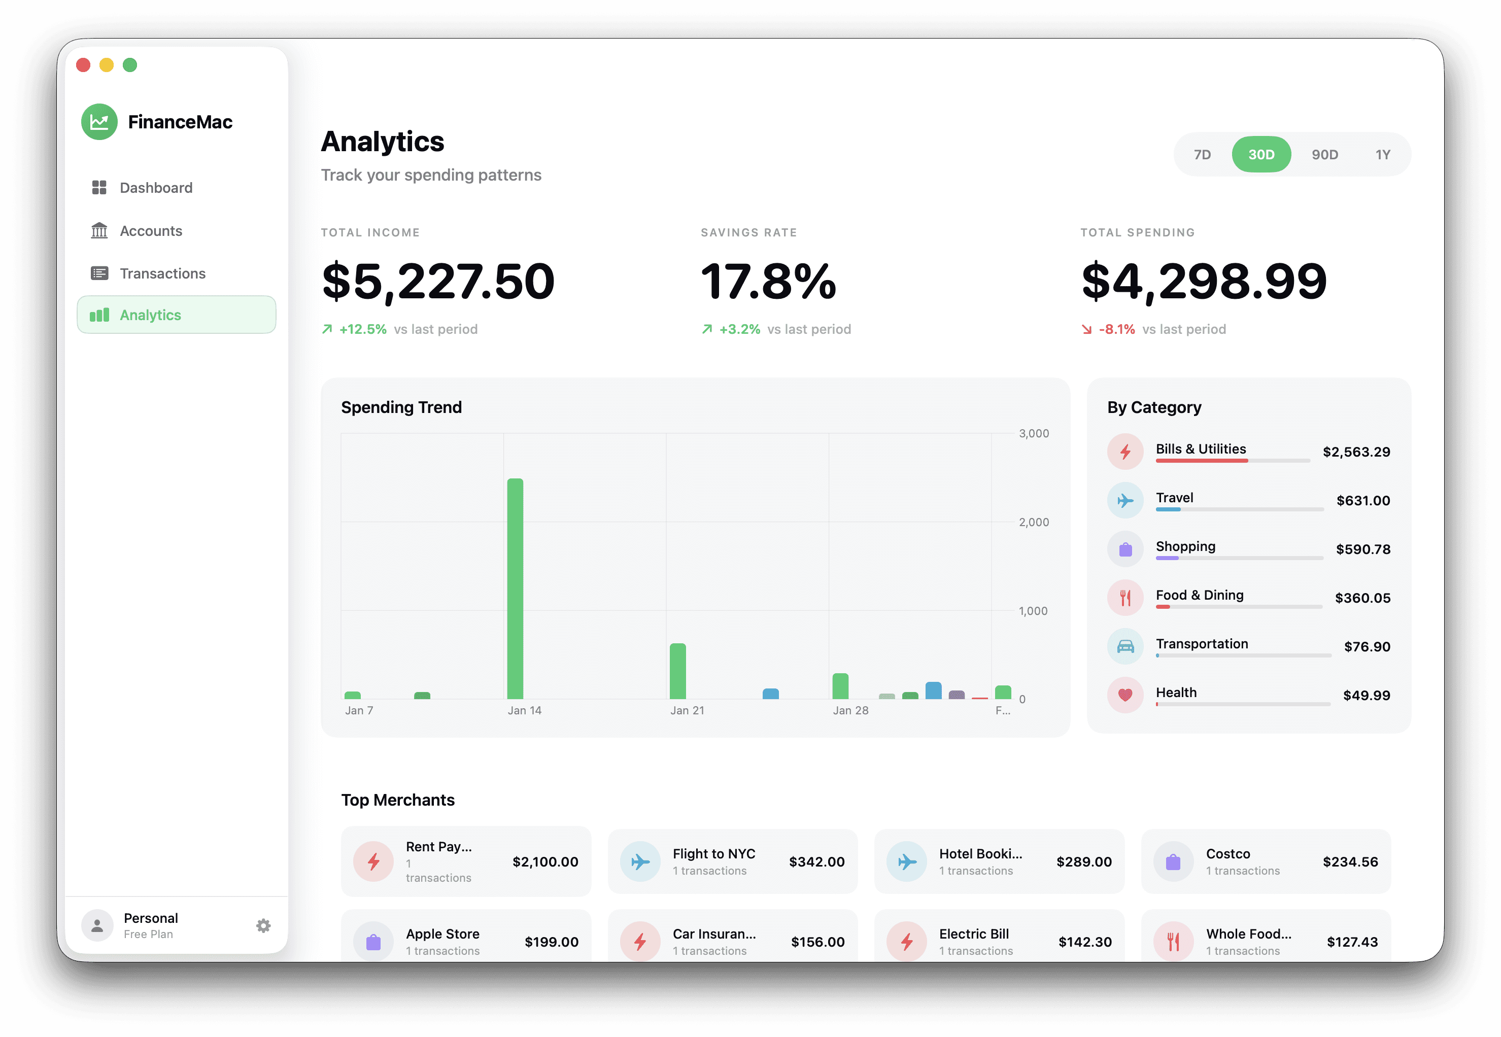
Task: Click the Personal profile avatar icon
Action: tap(97, 925)
